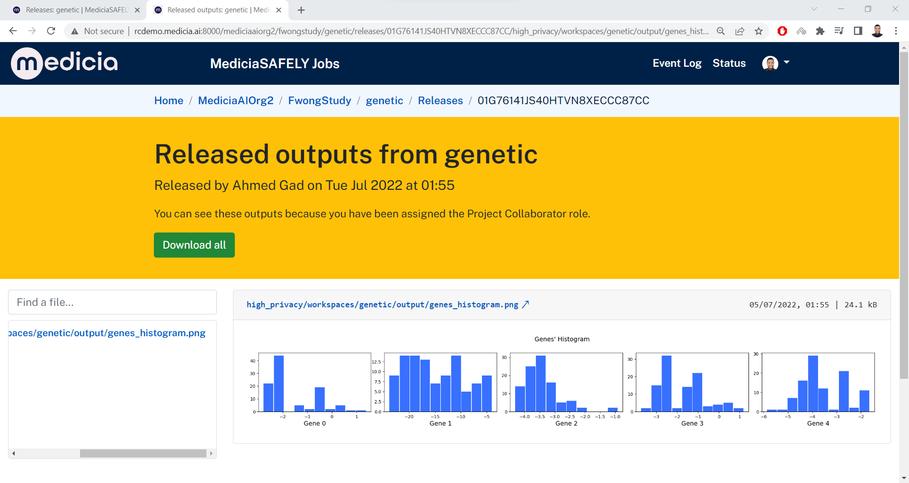Click the page scroll down arrow

click(904, 478)
